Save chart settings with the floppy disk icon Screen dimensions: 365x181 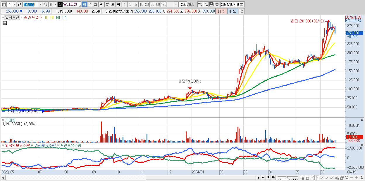[211, 4]
